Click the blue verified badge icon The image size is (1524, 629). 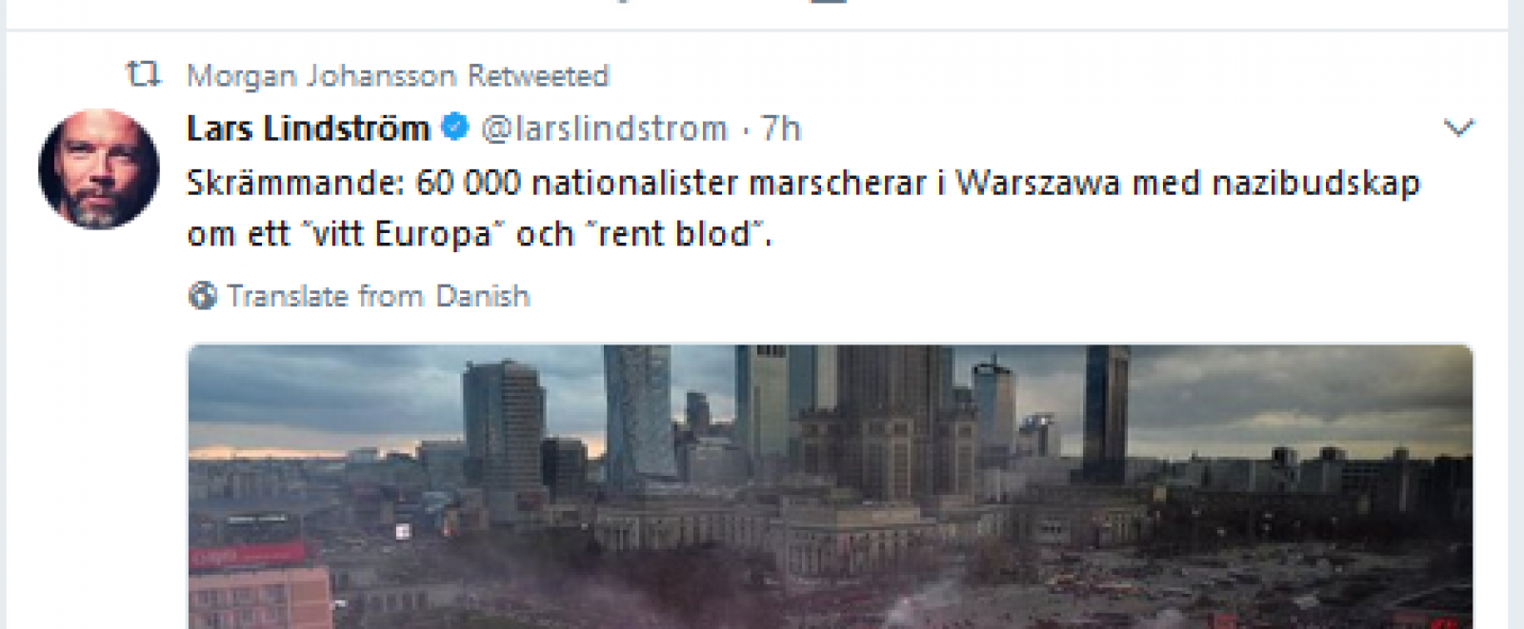pyautogui.click(x=455, y=127)
